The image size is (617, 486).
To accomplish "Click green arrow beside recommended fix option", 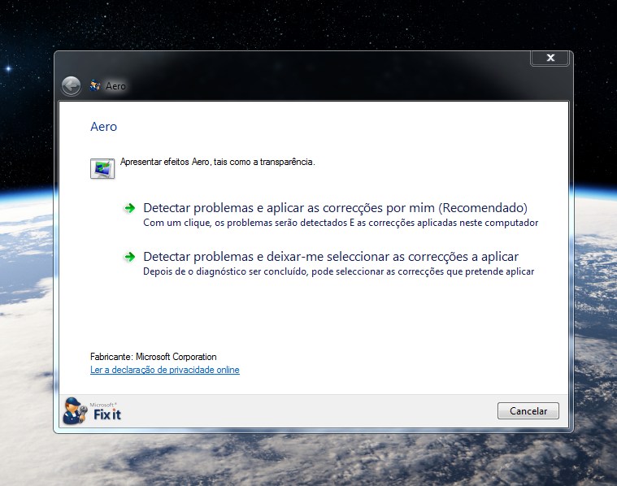I will [130, 208].
